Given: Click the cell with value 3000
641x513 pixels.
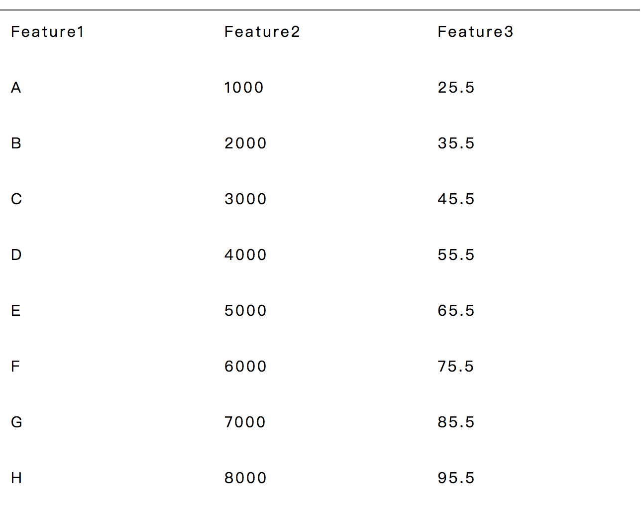Looking at the screenshot, I should pyautogui.click(x=245, y=199).
